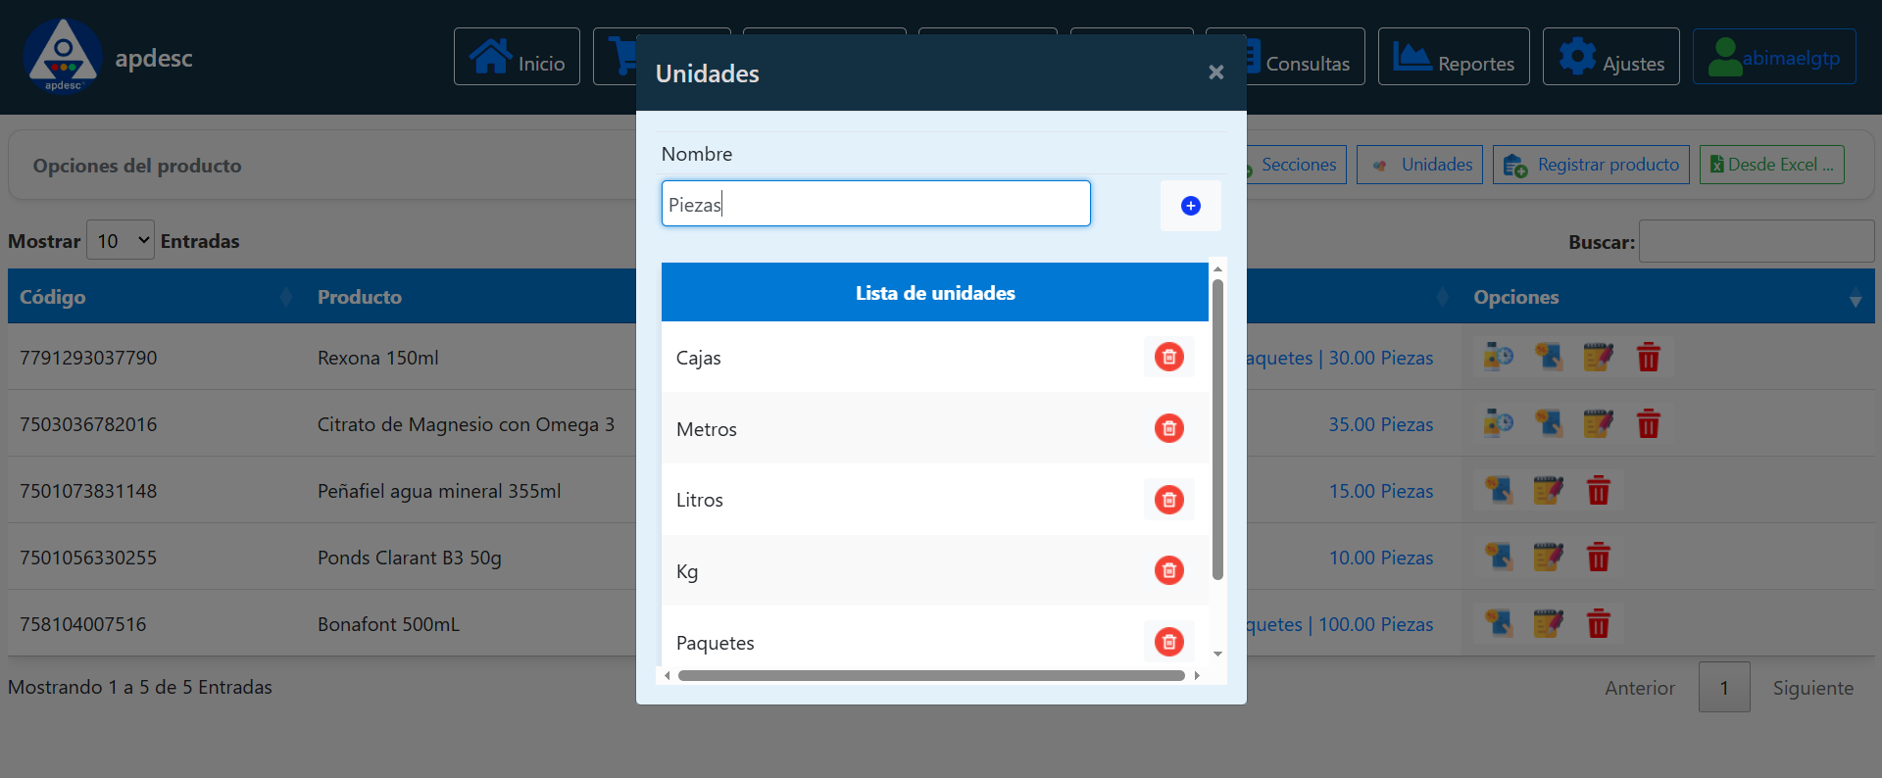This screenshot has width=1882, height=778.
Task: Delete the Paquetes unit
Action: 1168,642
